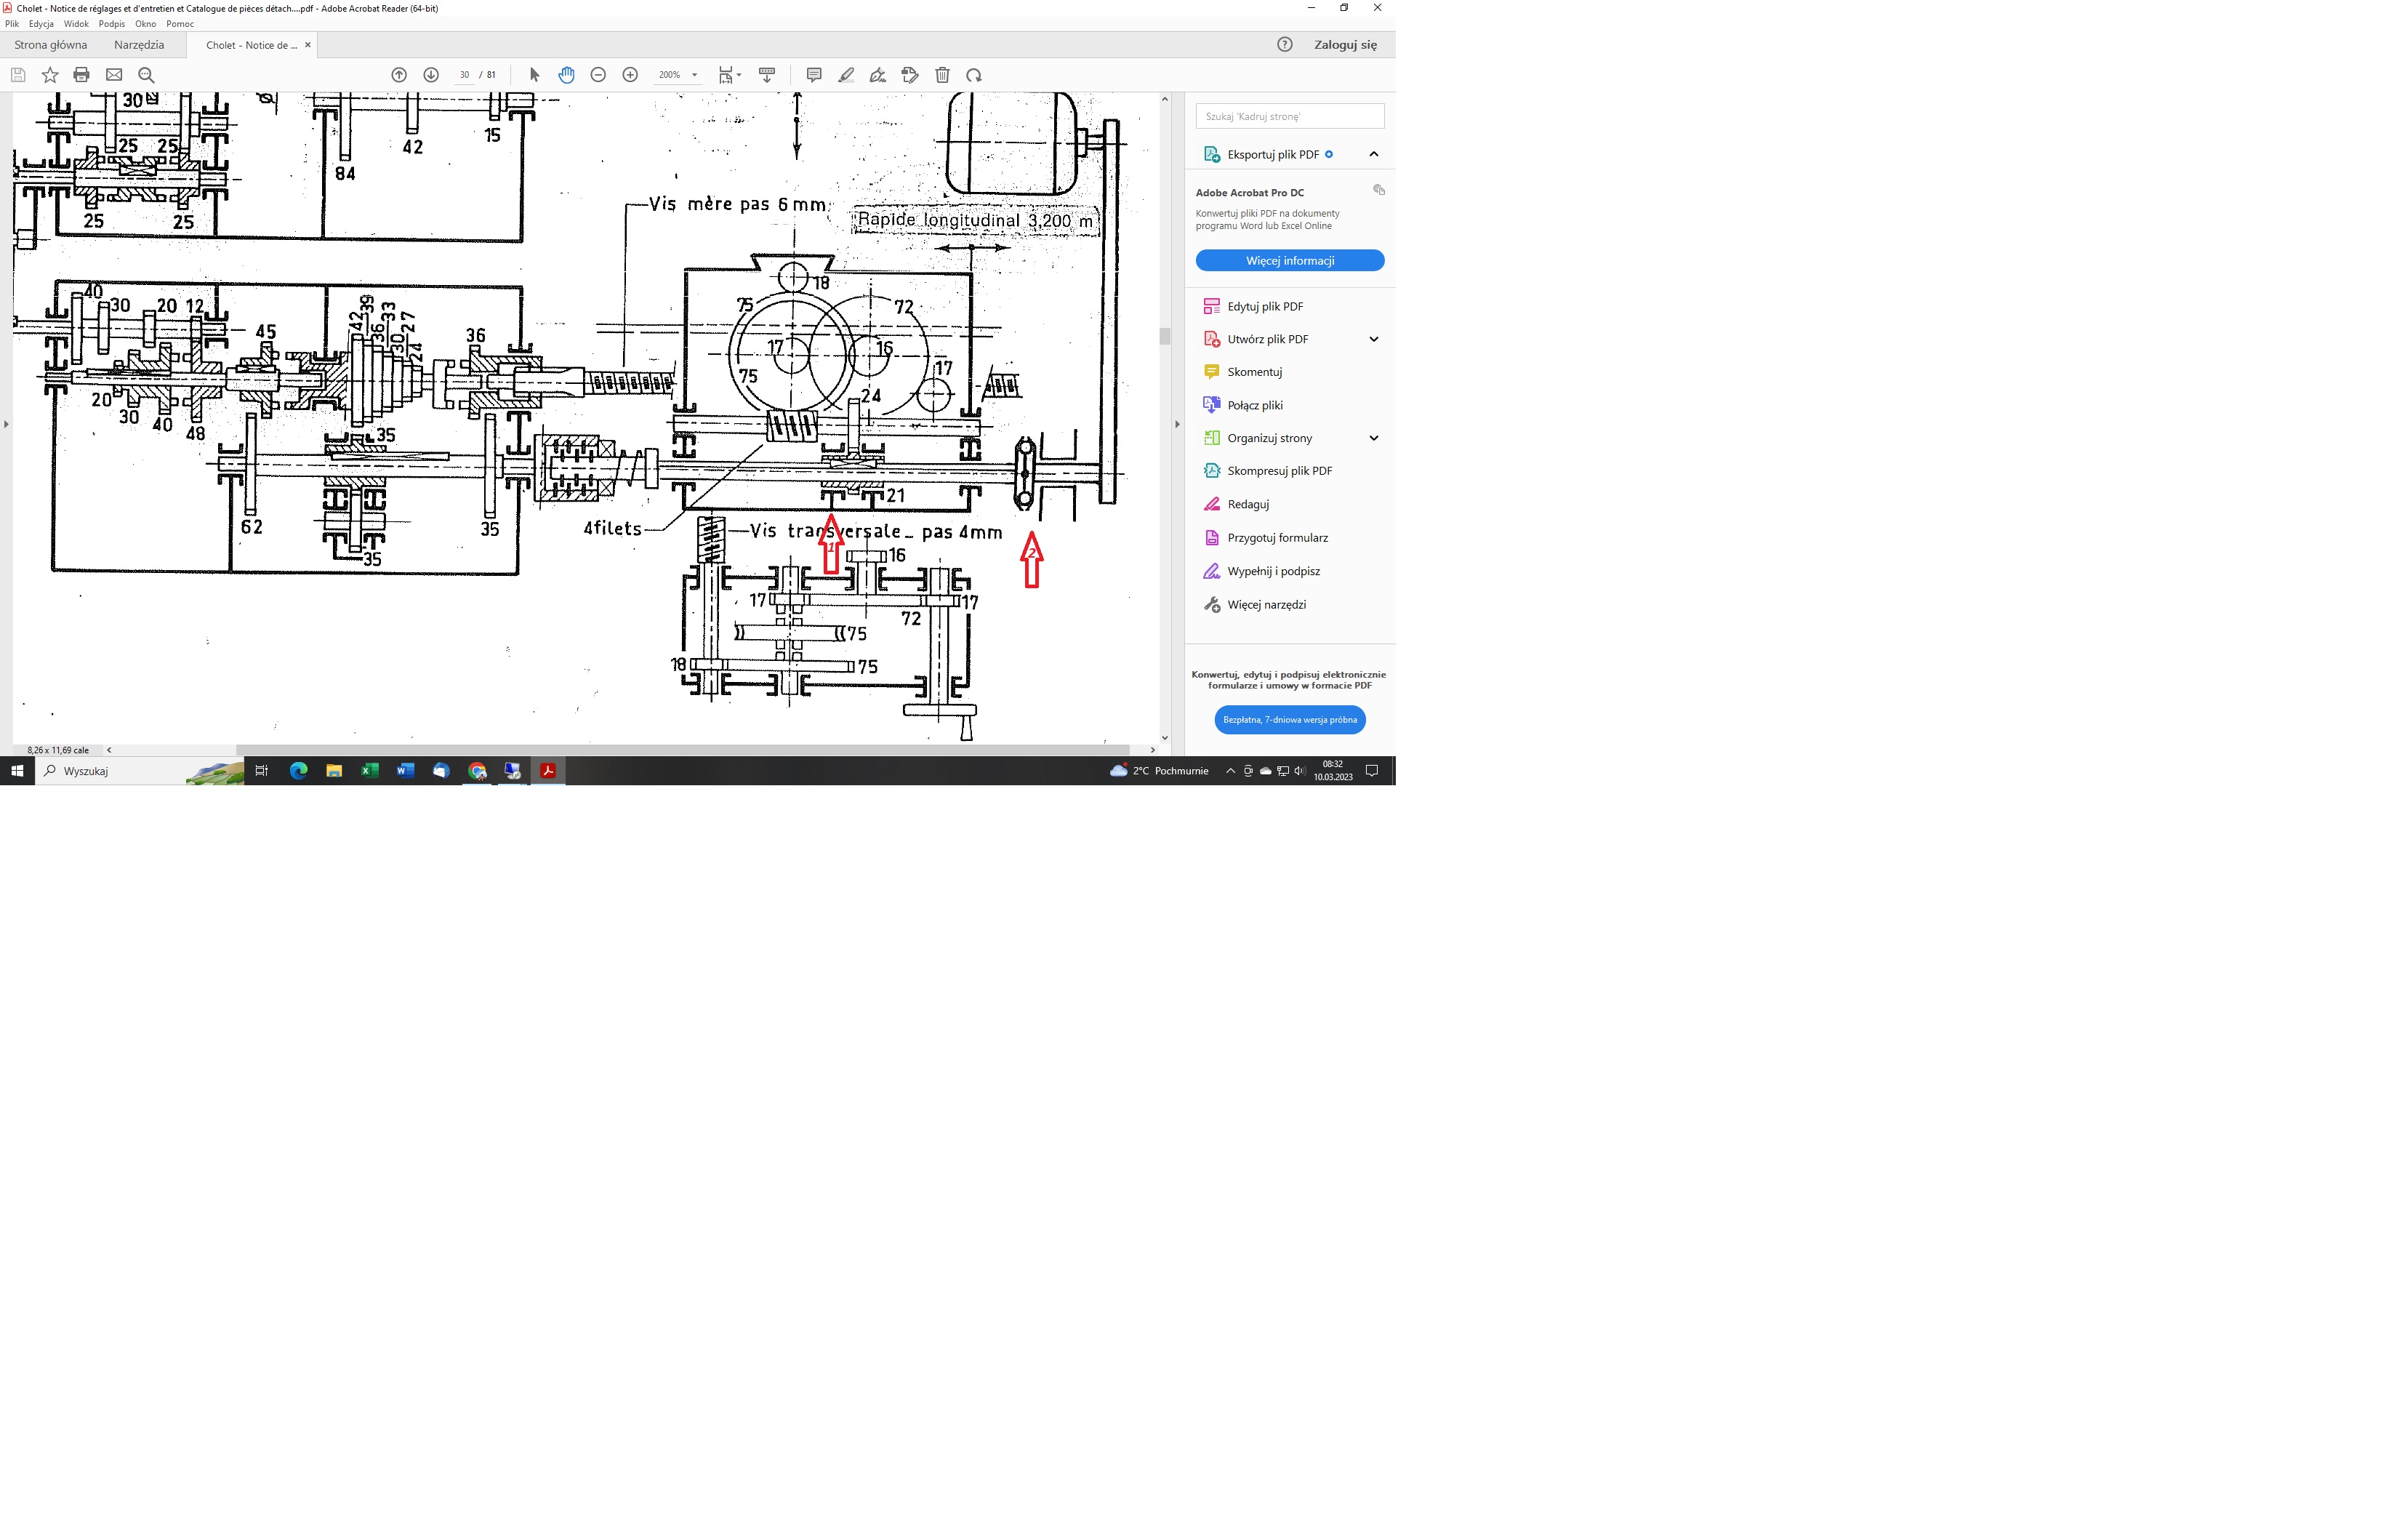Open the Widok menu

point(76,24)
